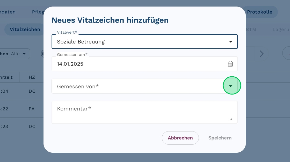
Task: Click the date 14.01.2025 input field
Action: (137, 64)
